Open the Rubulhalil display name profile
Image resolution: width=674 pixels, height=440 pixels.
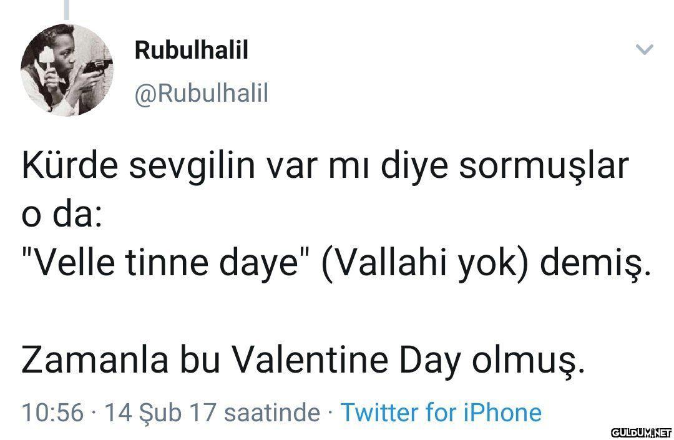(x=191, y=51)
